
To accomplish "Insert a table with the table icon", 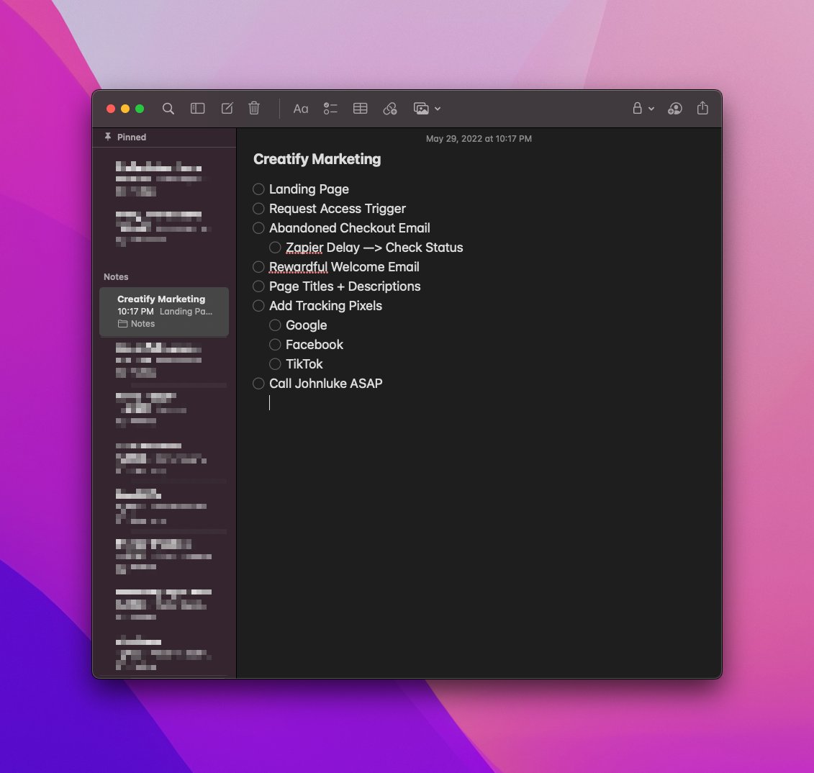I will tap(361, 109).
